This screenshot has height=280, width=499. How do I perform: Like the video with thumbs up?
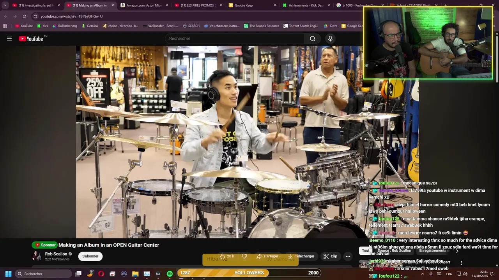point(227,256)
